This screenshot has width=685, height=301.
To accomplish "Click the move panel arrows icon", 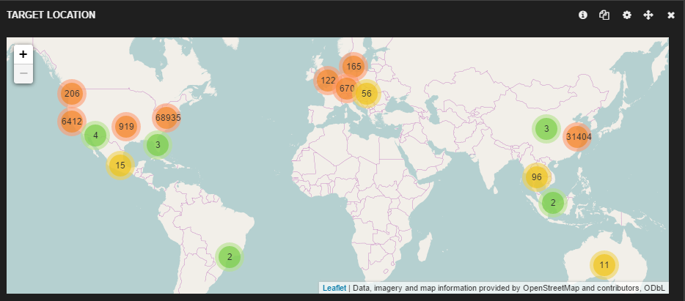I will point(648,15).
